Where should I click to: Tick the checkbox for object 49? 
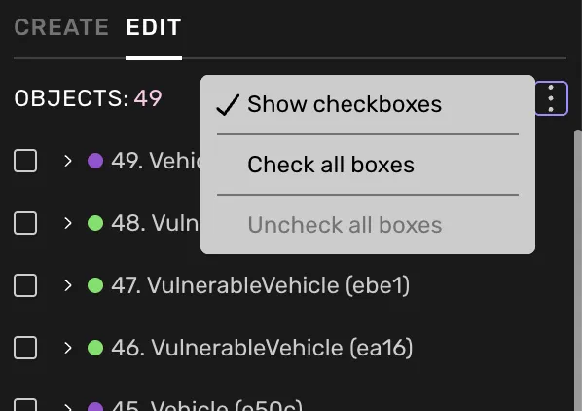tap(25, 161)
